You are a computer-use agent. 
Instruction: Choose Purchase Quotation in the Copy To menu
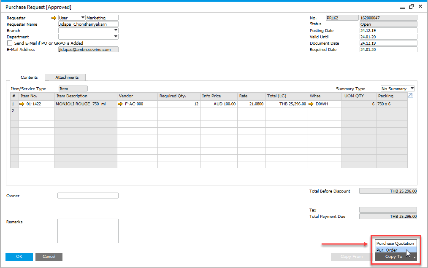point(396,243)
